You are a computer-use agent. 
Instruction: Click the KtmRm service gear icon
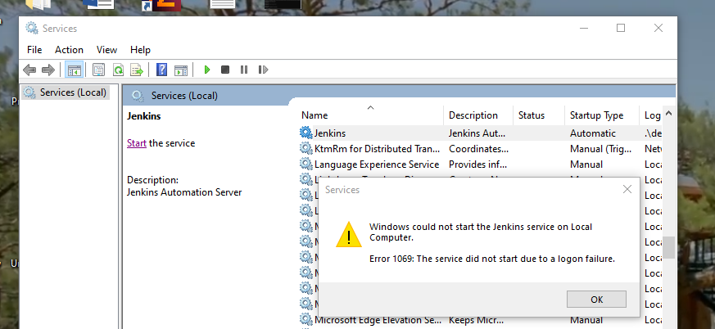click(305, 149)
